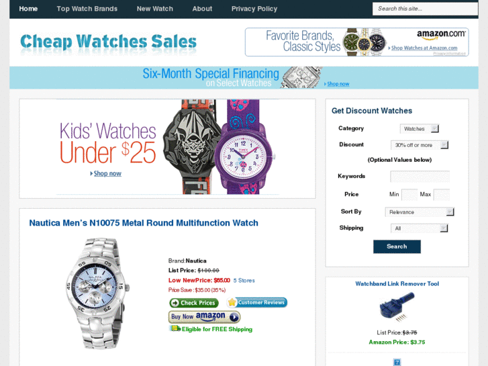Image resolution: width=488 pixels, height=366 pixels.
Task: Open the Nautica Men's N10075 watch title link
Action: tap(144, 223)
